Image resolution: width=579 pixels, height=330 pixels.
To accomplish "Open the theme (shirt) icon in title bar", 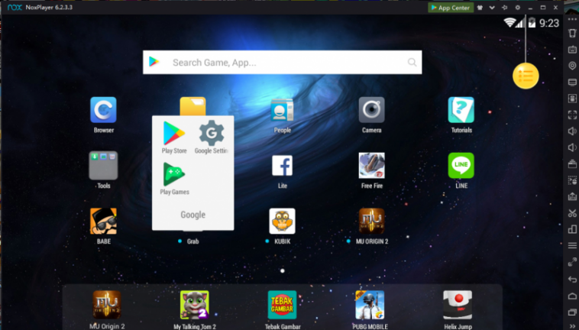I will (x=480, y=8).
